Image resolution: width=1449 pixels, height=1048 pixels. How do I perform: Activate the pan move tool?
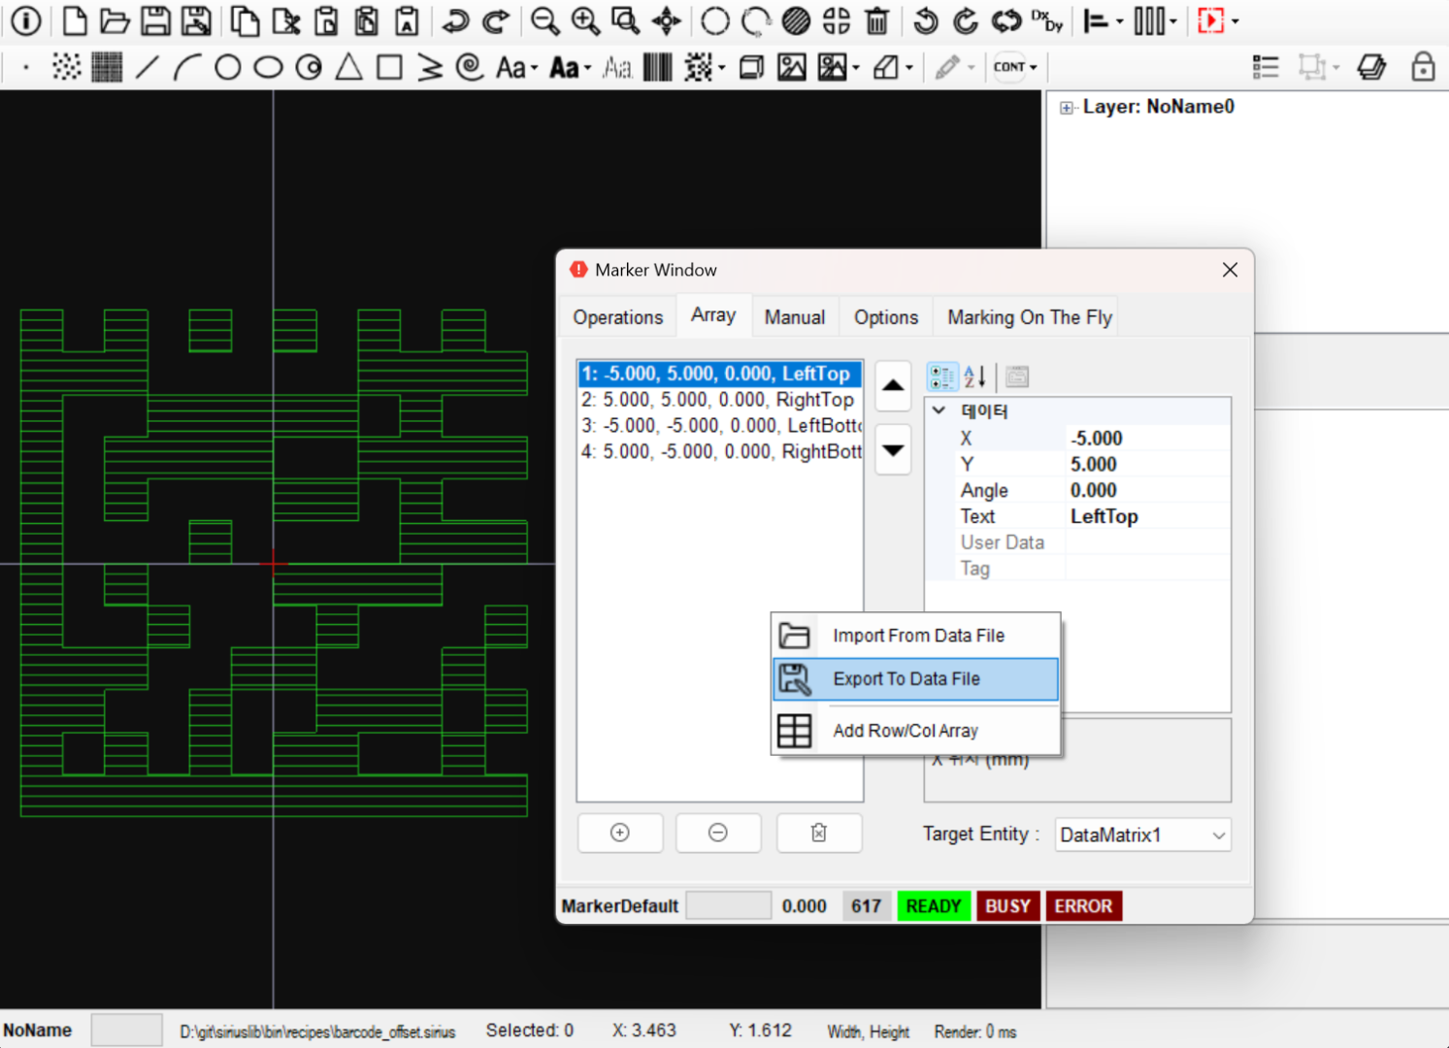click(667, 20)
